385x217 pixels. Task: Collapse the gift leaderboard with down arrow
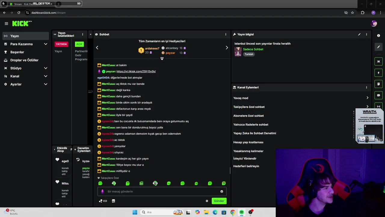click(162, 58)
